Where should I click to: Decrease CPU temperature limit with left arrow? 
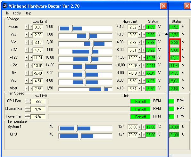coord(140,135)
